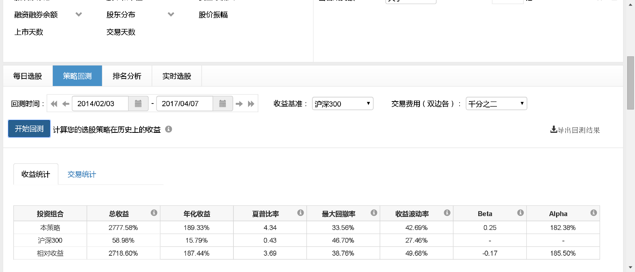Step forward with single right arrow
This screenshot has width=635, height=272.
pos(239,104)
